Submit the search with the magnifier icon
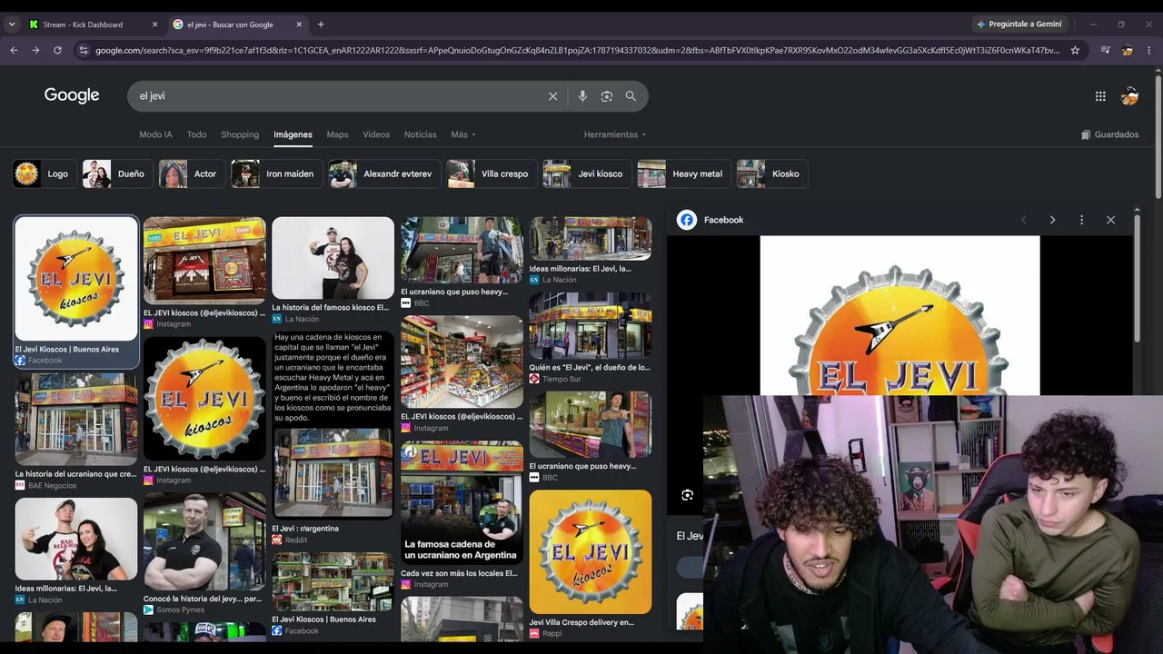 click(x=631, y=95)
